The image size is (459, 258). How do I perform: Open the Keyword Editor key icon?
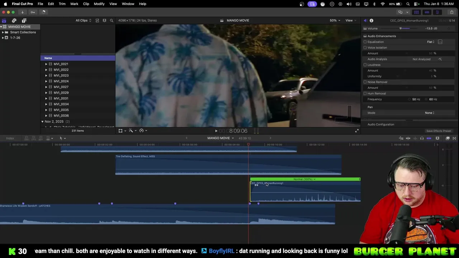pyautogui.click(x=33, y=12)
